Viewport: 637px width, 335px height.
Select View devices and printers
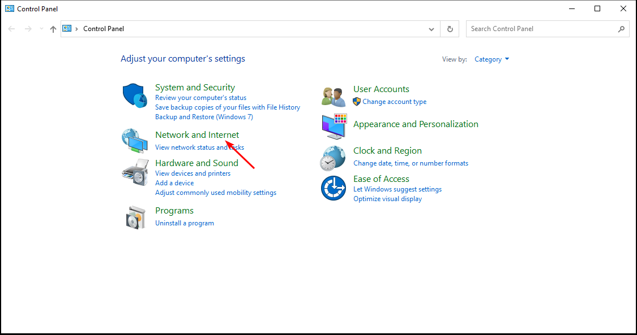click(x=193, y=173)
